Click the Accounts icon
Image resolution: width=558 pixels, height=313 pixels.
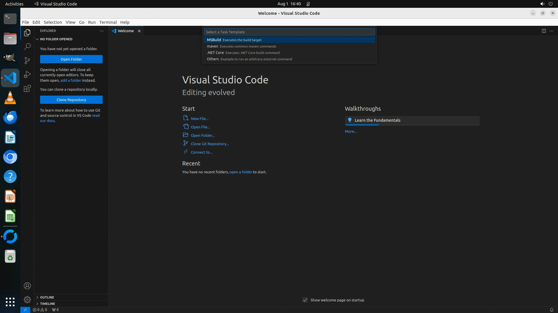tap(27, 286)
